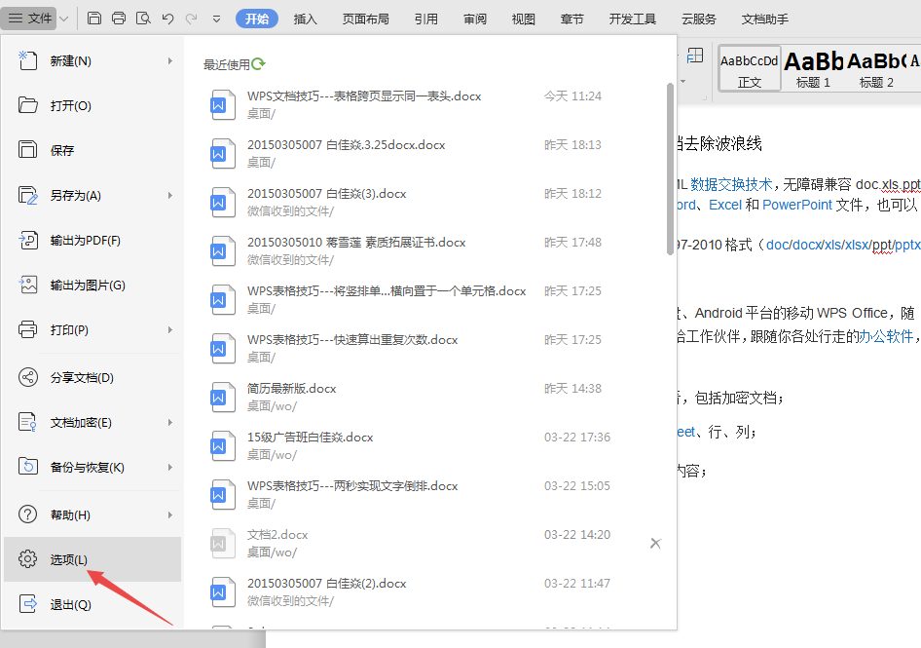
Task: Open the 页面布局 ribbon tab
Action: point(366,19)
